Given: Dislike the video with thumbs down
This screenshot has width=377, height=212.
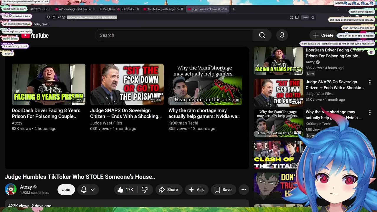Looking at the screenshot, I should tap(145, 190).
